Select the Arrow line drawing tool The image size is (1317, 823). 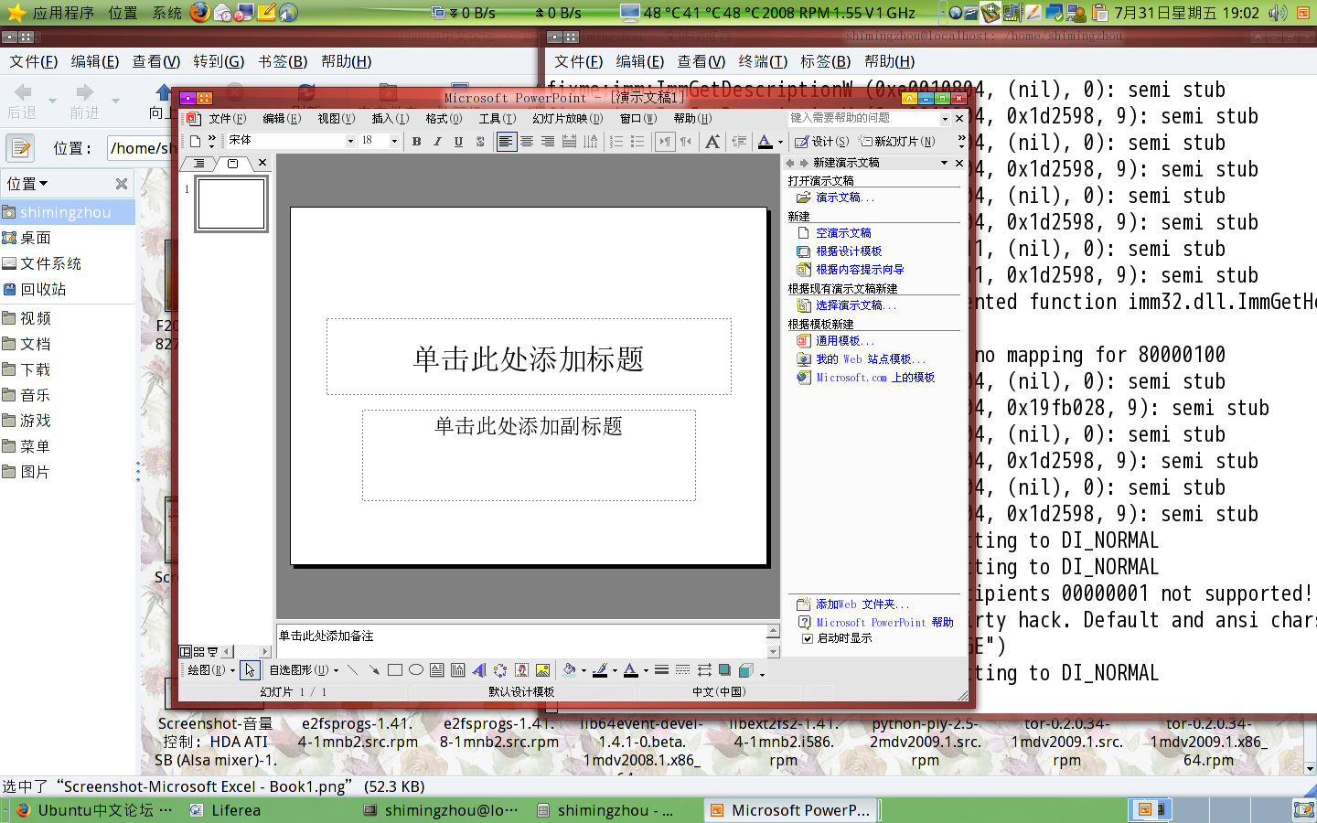coord(373,669)
